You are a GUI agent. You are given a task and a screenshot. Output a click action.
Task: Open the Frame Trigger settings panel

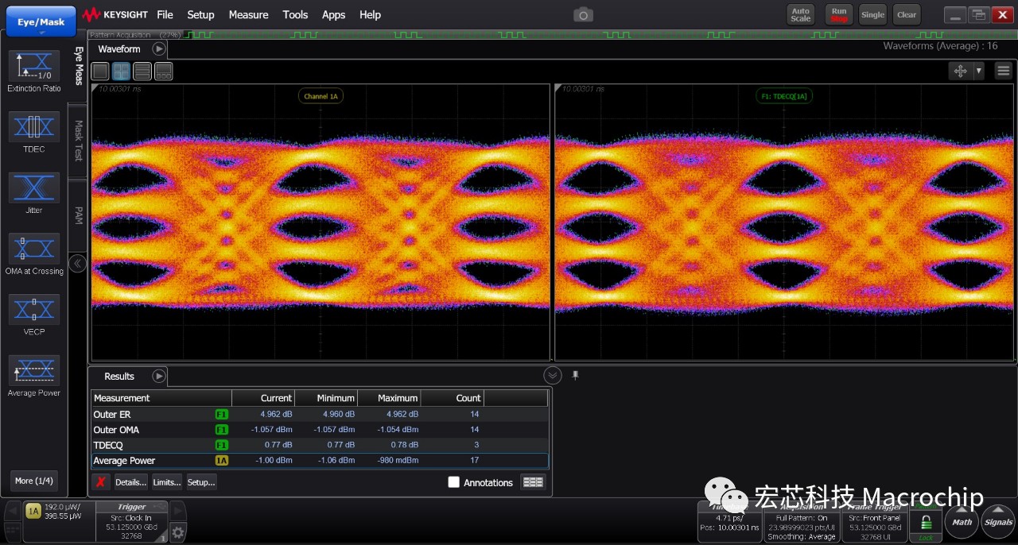coord(875,521)
